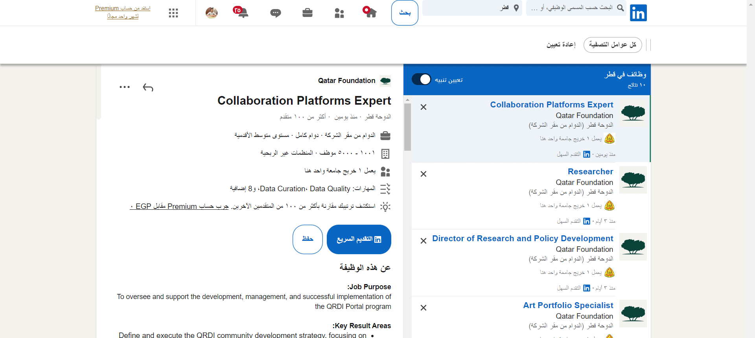Click the skills list icon in job details

(x=385, y=189)
